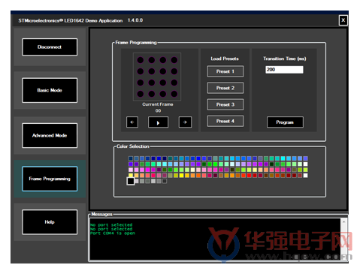Screen dimensions: 360x271
Task: Select the bottom-right LED in the grid
Action: click(174, 94)
